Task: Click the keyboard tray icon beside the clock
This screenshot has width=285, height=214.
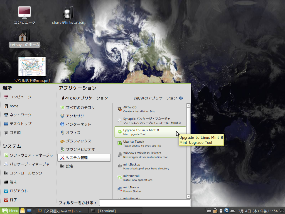Action: (232, 211)
